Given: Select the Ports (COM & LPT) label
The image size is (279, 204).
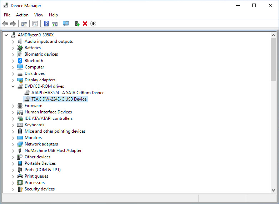Looking at the screenshot, I should [43, 169].
